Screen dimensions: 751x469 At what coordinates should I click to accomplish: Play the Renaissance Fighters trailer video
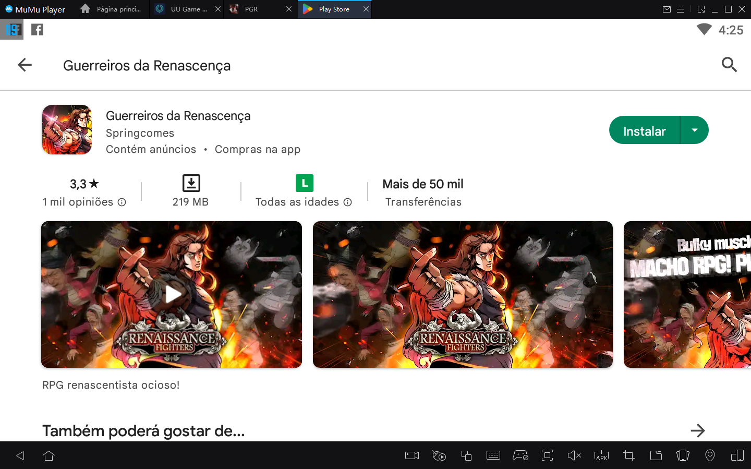(172, 294)
